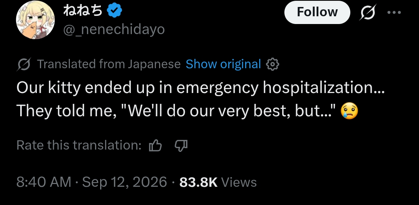Open the three-dot more options menu
Image resolution: width=419 pixels, height=205 pixels.
click(394, 12)
